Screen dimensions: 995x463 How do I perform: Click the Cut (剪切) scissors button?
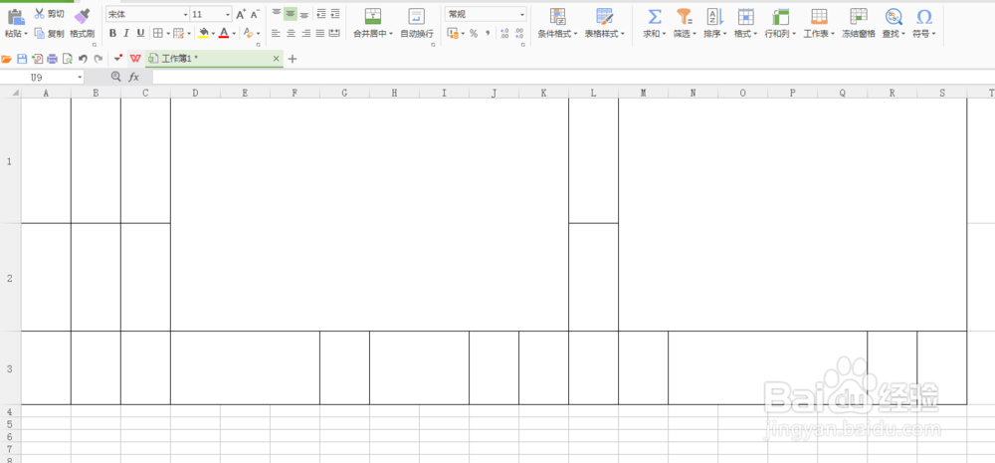49,13
